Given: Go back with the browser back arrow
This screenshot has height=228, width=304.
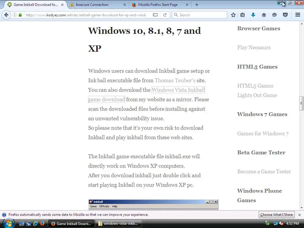Looking at the screenshot, I should point(6,15).
